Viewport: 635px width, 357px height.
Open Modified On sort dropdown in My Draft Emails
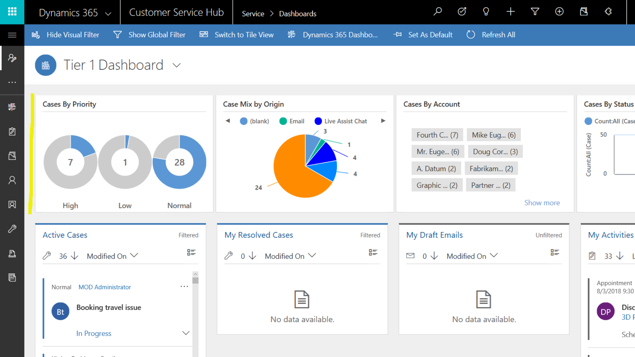(472, 256)
